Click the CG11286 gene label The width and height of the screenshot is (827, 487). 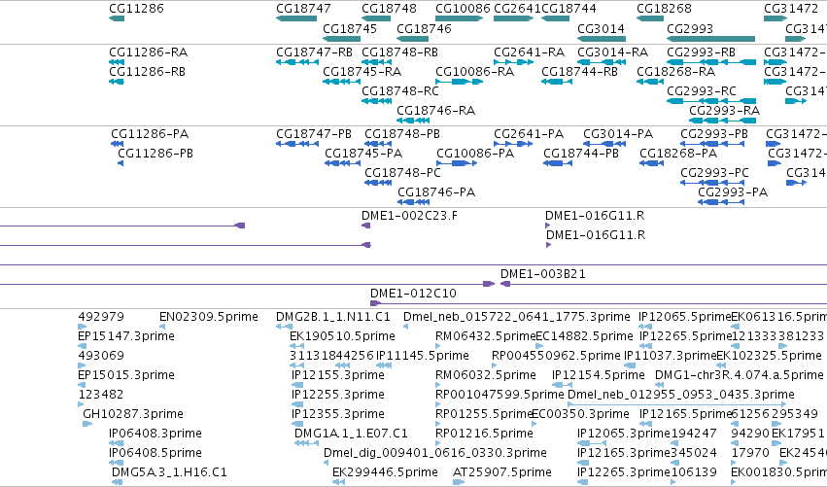tap(136, 9)
